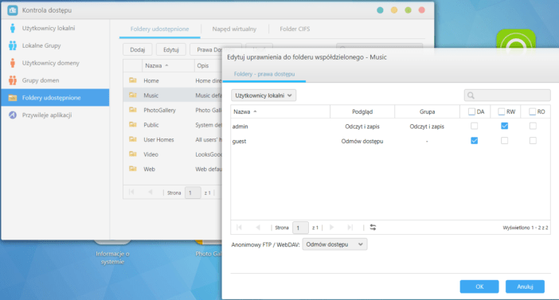Open Użytkownicy domeny in sidebar
The height and width of the screenshot is (300, 559).
point(55,63)
